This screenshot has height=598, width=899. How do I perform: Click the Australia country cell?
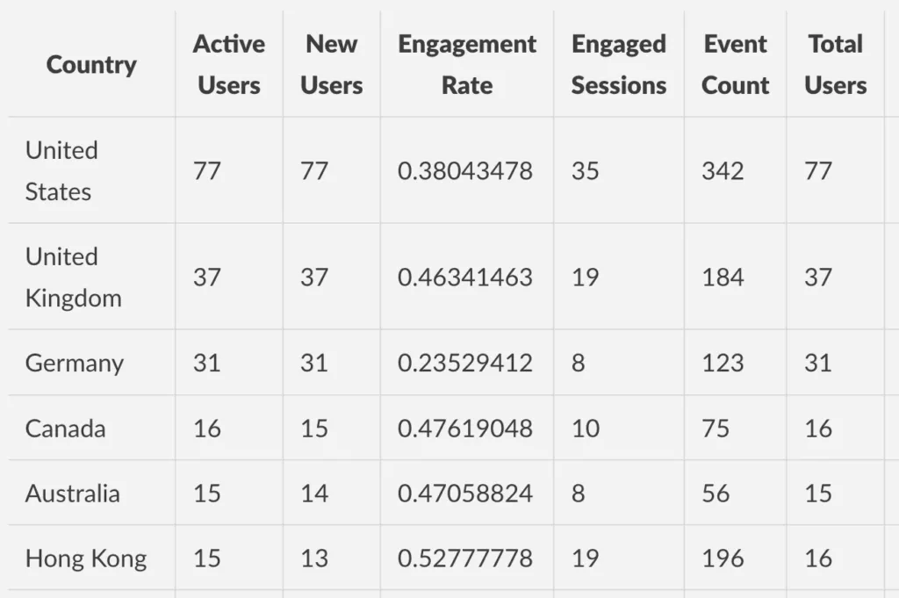coord(72,494)
